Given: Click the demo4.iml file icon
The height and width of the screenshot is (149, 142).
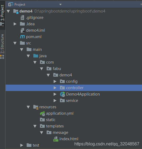Looking at the screenshot, I should [x=23, y=30].
